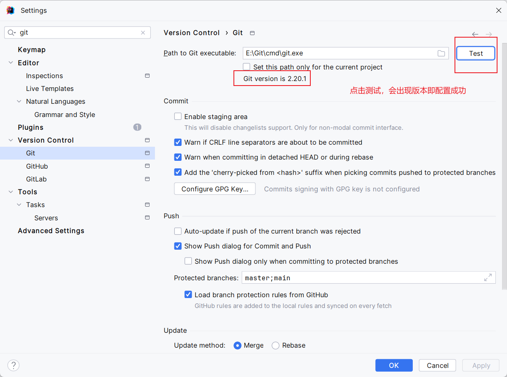Click project-settings icon beside GitHub

[x=147, y=166]
